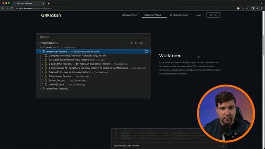
Task: Click the main branch checkmark icon
Action: coord(43,48)
